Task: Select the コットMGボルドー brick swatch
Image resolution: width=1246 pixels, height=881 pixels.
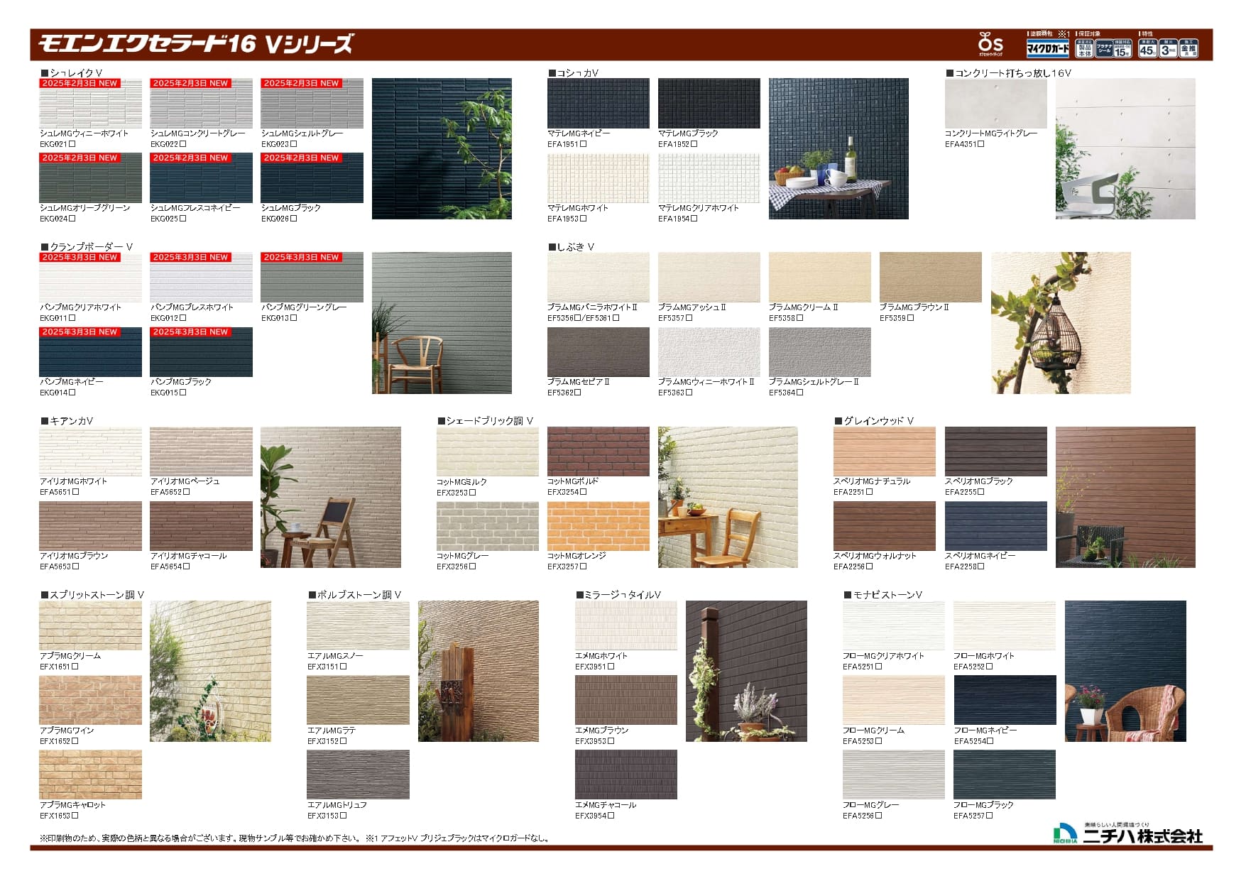Action: (598, 451)
